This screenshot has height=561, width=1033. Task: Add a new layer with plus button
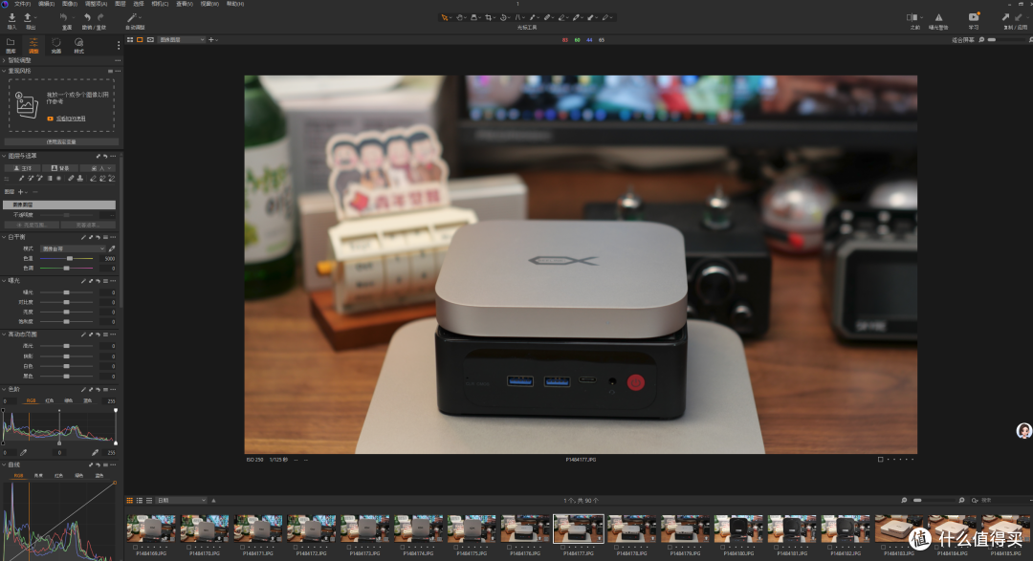20,191
